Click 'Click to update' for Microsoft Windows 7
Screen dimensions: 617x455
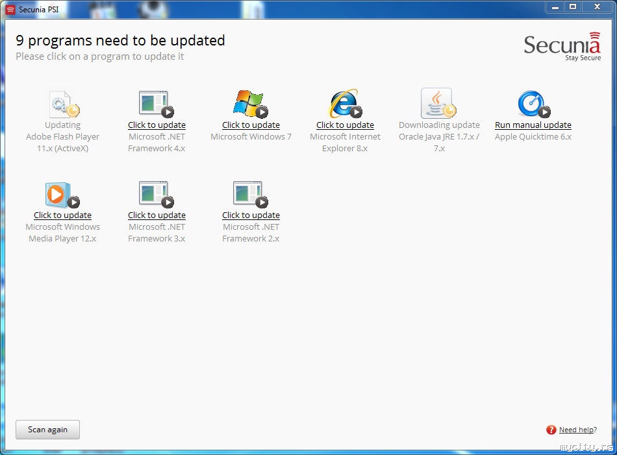click(x=251, y=125)
